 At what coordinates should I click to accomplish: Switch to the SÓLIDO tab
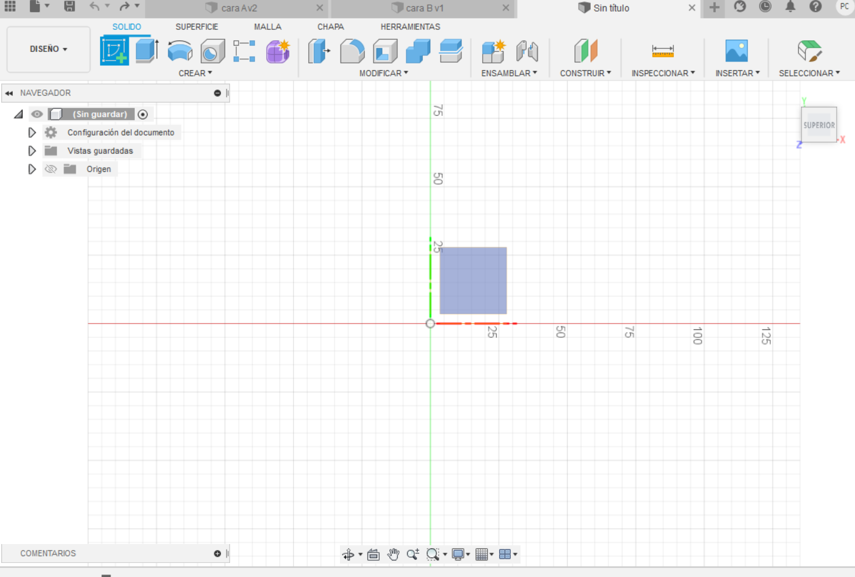(x=126, y=27)
